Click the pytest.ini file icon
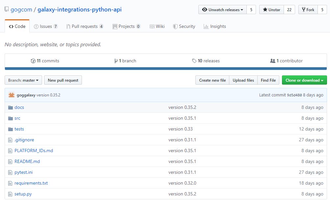Image resolution: width=330 pixels, height=202 pixels. [10, 172]
